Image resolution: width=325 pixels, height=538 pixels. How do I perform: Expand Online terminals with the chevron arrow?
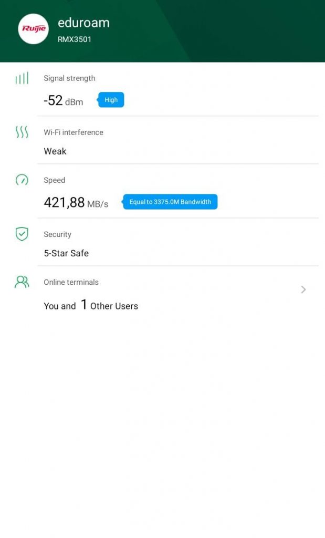click(303, 289)
